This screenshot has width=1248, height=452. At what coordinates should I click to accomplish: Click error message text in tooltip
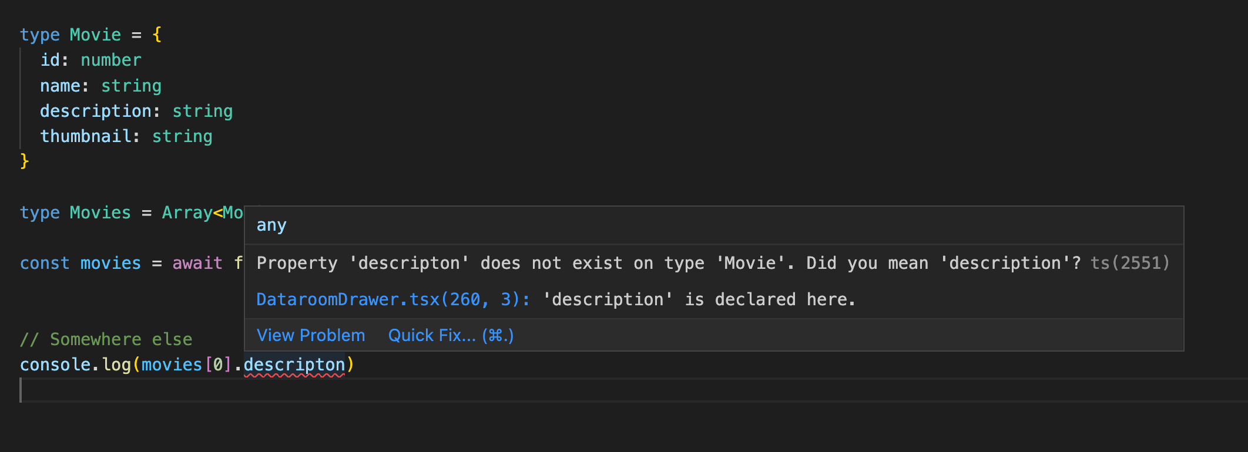[x=669, y=263]
